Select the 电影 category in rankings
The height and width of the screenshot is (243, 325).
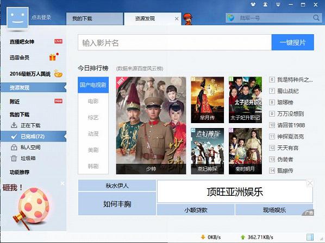tap(93, 101)
